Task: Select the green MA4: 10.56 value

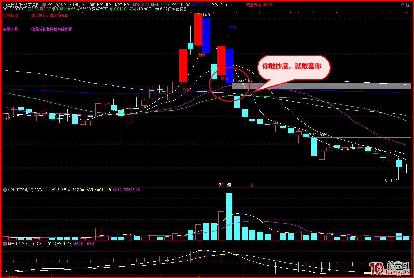Action: [x=160, y=5]
